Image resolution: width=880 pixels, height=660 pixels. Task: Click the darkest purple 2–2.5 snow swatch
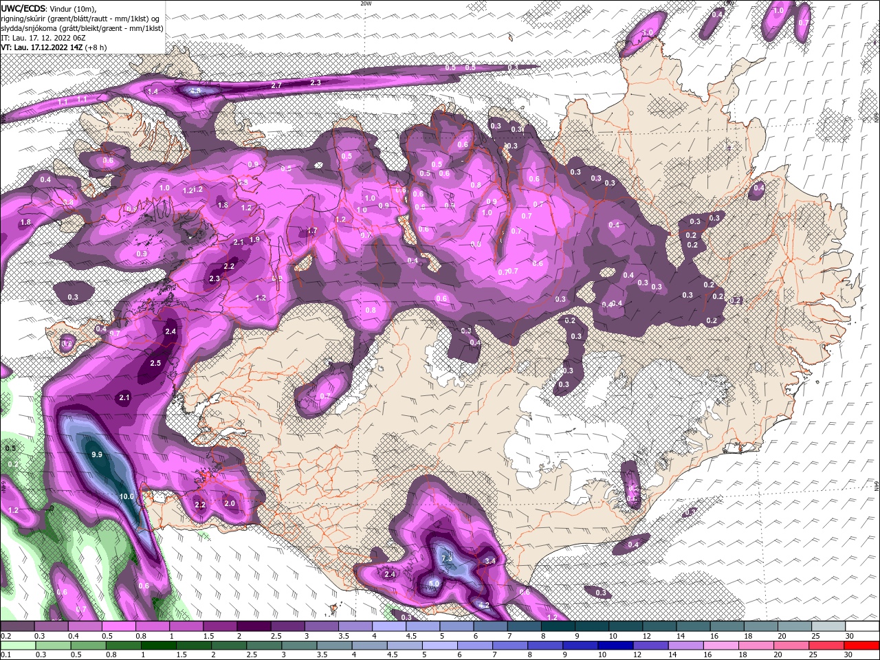pyautogui.click(x=254, y=626)
